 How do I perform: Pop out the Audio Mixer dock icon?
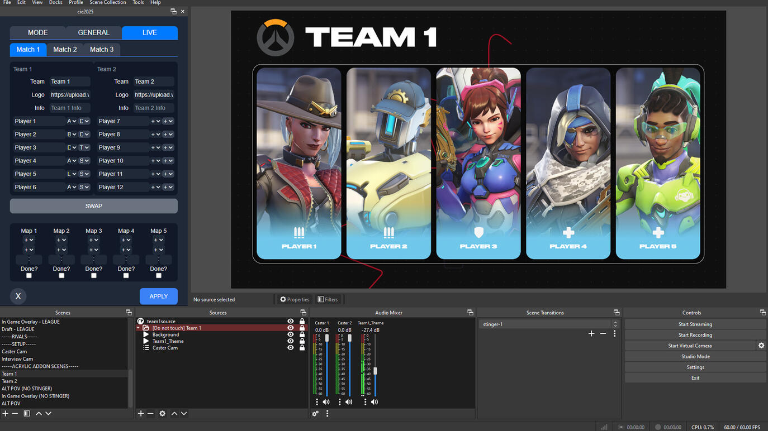click(470, 313)
